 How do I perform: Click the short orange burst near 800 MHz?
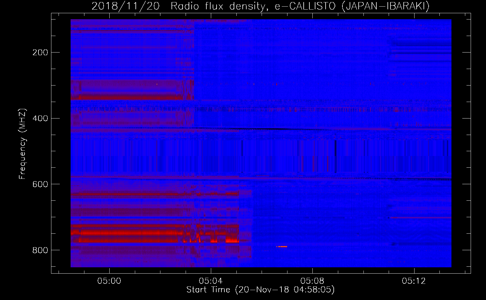[282, 246]
